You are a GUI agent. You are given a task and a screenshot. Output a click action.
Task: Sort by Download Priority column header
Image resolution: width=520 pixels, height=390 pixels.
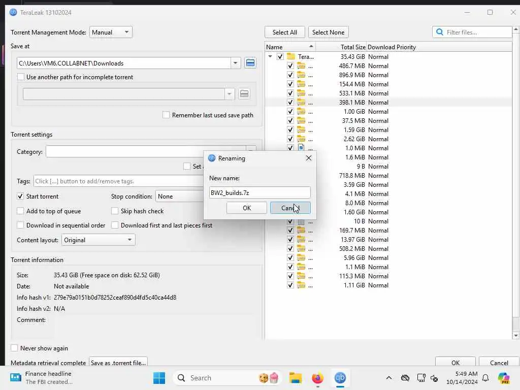click(x=392, y=47)
